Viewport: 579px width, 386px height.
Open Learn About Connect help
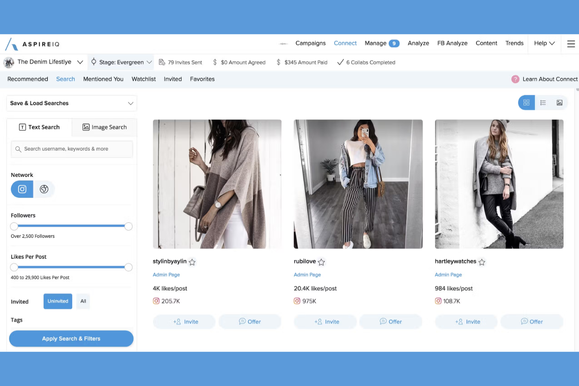click(546, 79)
